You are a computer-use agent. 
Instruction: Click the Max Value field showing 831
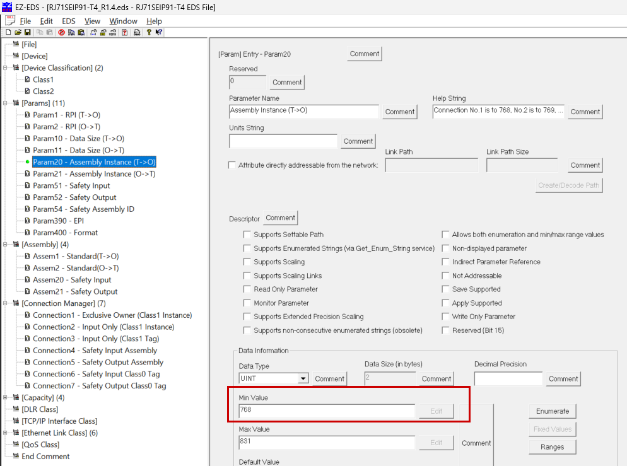[327, 443]
